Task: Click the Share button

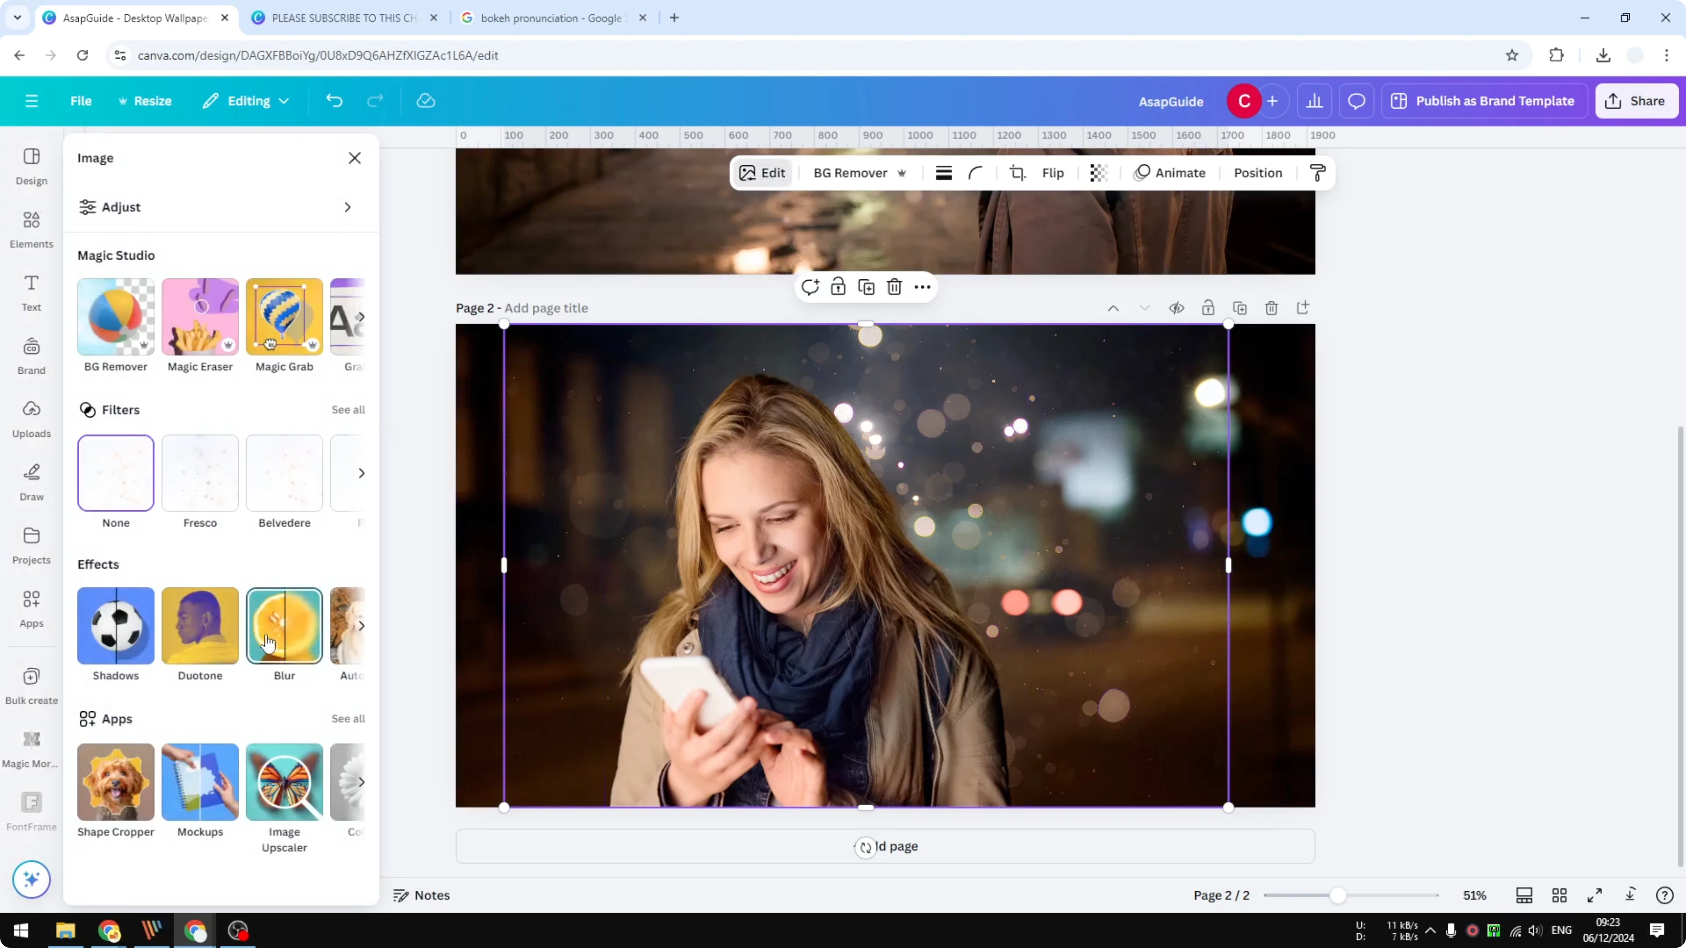Action: (1636, 101)
